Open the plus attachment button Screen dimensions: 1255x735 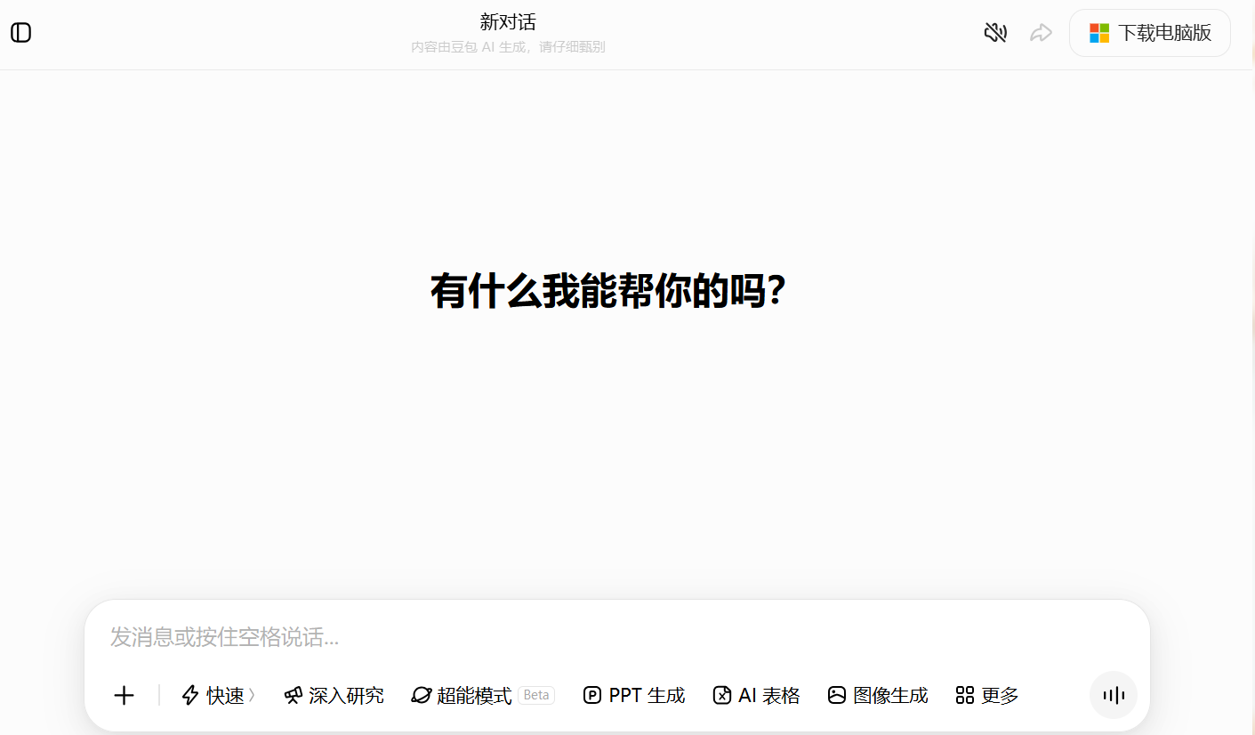tap(124, 696)
